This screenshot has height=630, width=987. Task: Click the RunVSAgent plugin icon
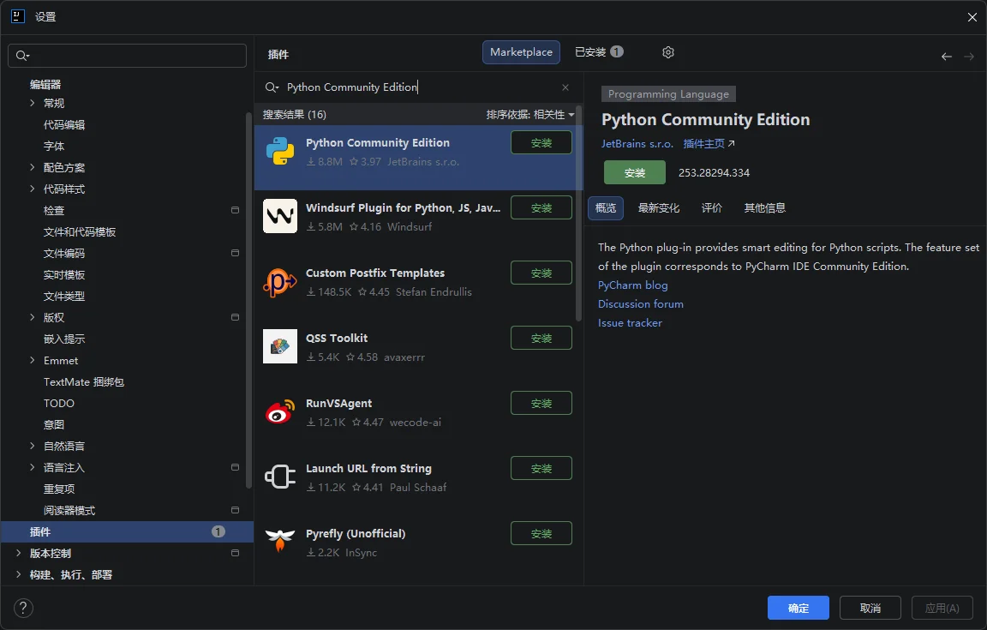click(x=280, y=411)
